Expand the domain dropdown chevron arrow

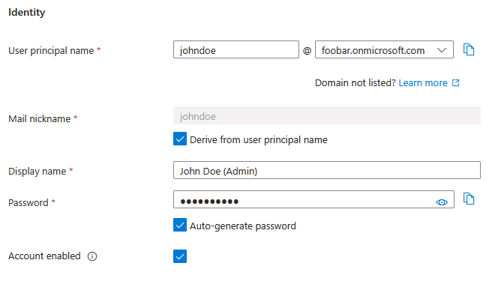click(442, 50)
